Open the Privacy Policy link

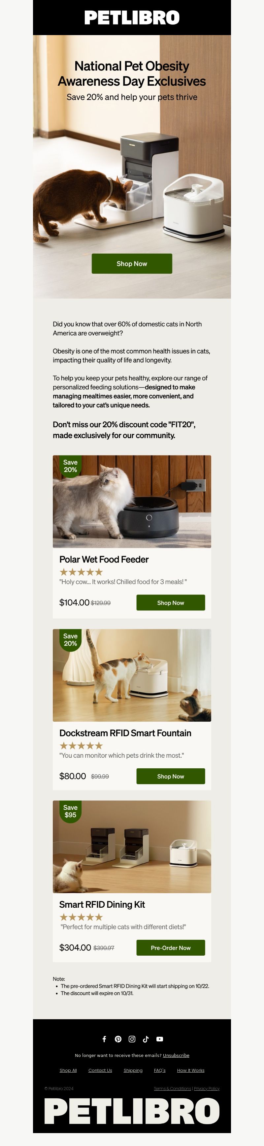click(x=207, y=1089)
